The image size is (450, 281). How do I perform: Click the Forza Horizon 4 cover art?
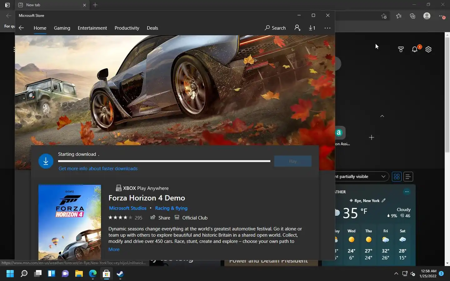click(70, 222)
